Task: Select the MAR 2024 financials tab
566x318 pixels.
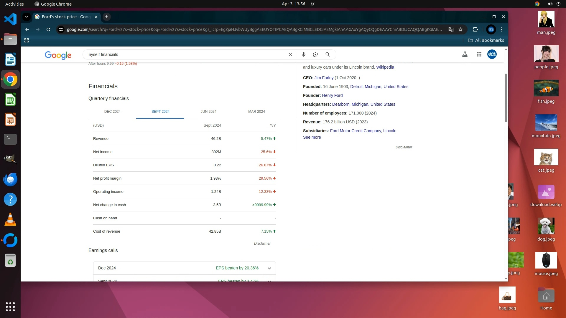Action: [x=256, y=112]
